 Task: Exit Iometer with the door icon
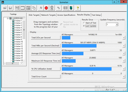click(x=71, y=8)
